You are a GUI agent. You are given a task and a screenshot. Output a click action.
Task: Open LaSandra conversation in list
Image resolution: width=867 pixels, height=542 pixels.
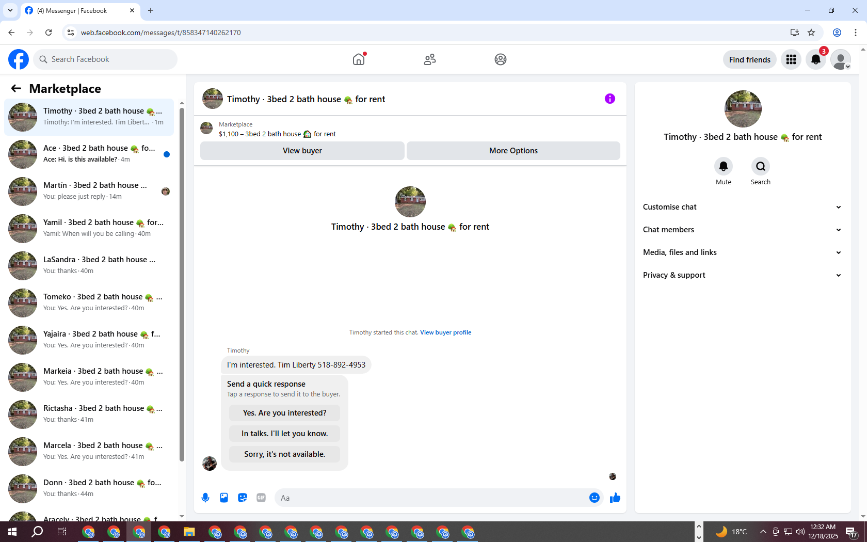coord(89,265)
